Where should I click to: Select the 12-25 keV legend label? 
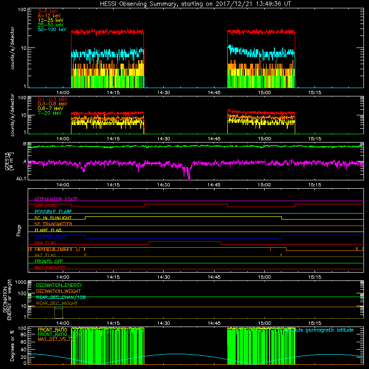pos(51,20)
